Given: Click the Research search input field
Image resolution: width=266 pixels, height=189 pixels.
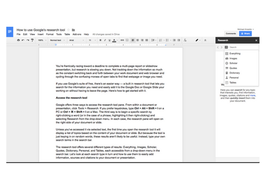Looking at the screenshot, I should tap(244, 47).
